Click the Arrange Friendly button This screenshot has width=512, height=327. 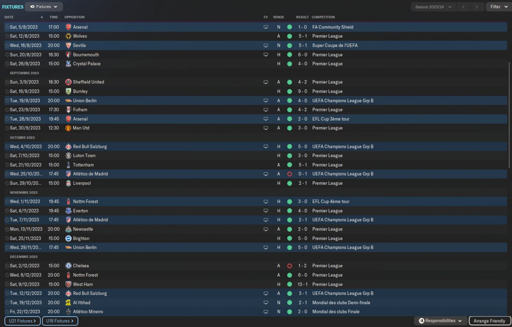pyautogui.click(x=489, y=321)
